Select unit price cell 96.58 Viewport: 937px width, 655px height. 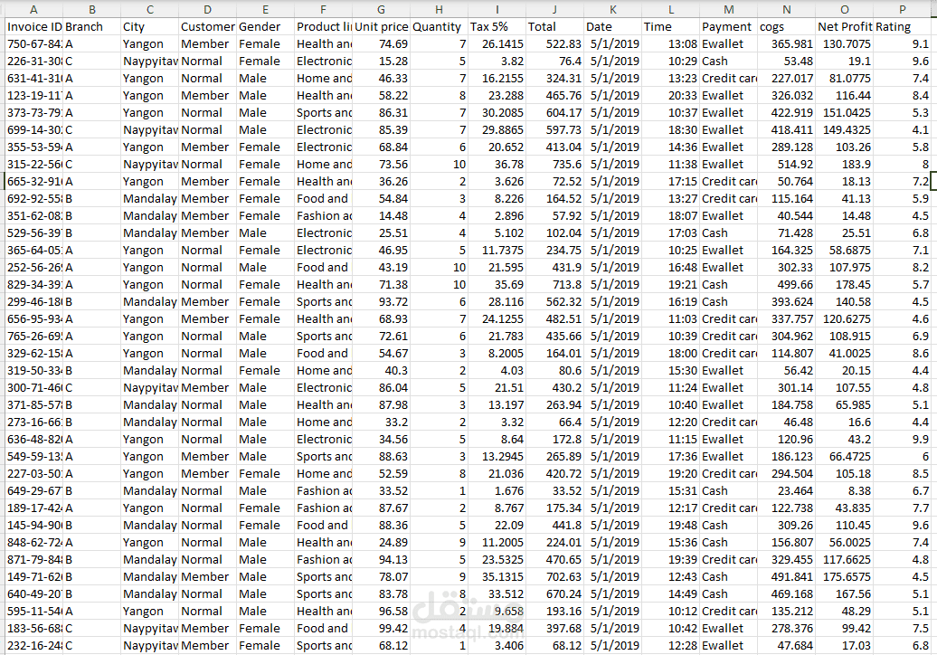tap(381, 612)
